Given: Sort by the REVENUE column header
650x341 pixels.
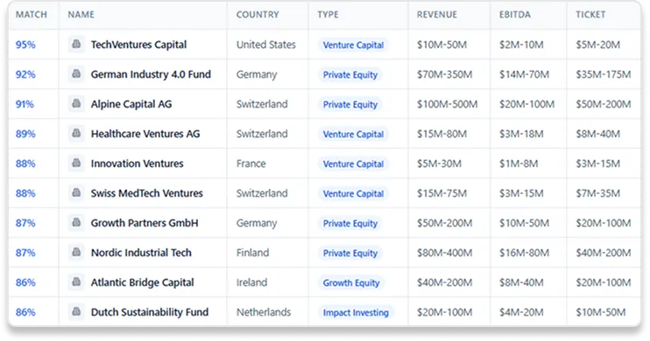Looking at the screenshot, I should pos(437,15).
